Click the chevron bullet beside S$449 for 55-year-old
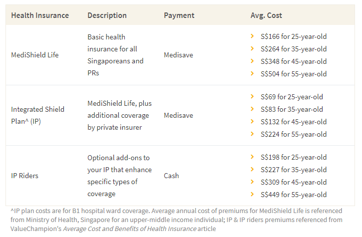 [253, 195]
